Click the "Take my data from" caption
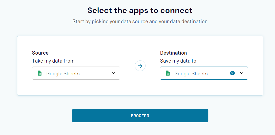 pyautogui.click(x=53, y=61)
